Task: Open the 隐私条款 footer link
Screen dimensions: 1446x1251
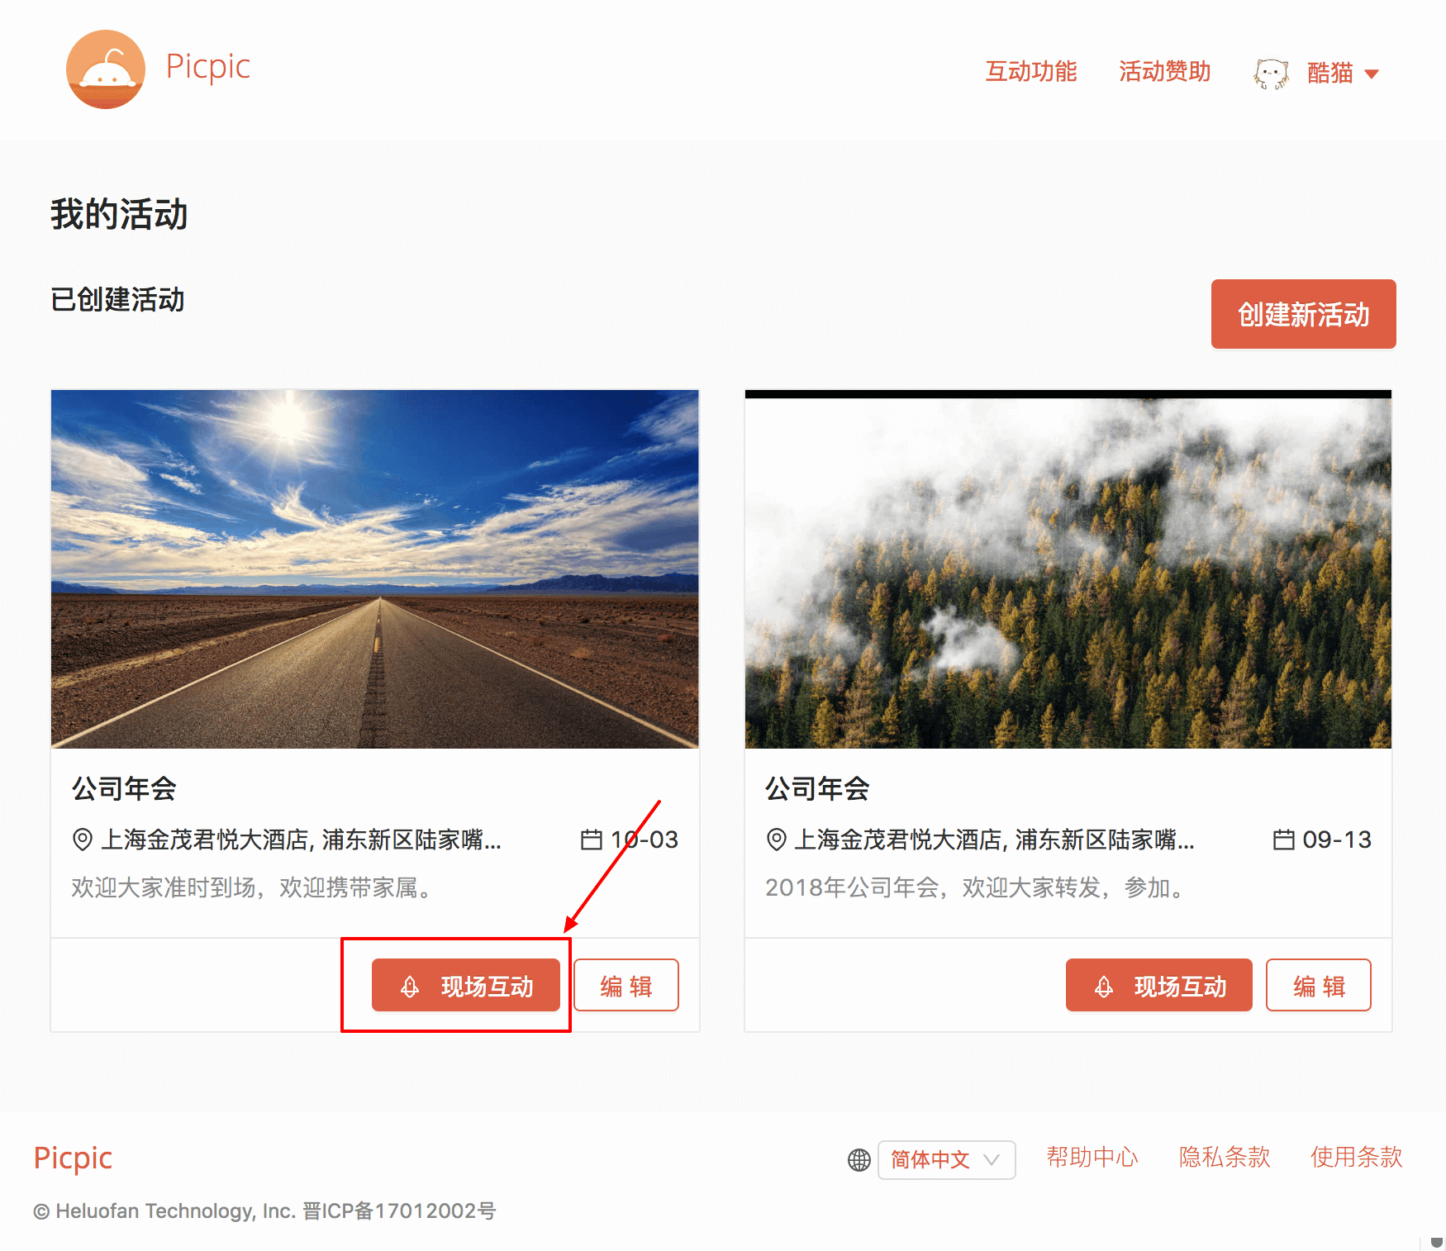Action: pos(1225,1157)
